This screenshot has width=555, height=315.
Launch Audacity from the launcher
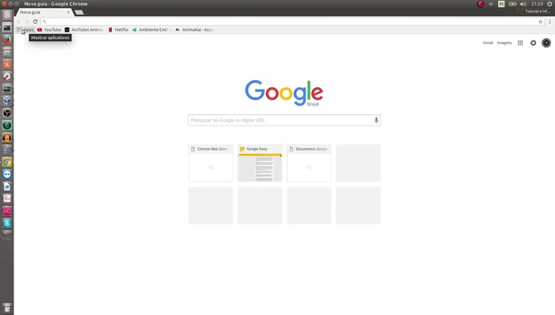point(6,137)
